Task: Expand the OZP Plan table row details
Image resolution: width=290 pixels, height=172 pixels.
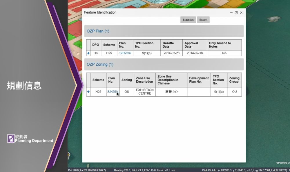Action: pos(88,53)
